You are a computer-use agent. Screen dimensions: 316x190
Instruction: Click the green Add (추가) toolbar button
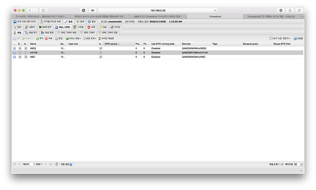[x=39, y=38]
